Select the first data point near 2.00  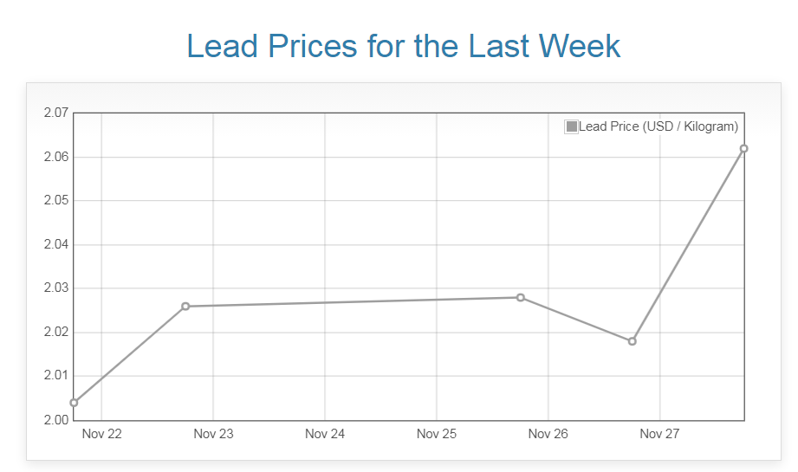pos(74,403)
